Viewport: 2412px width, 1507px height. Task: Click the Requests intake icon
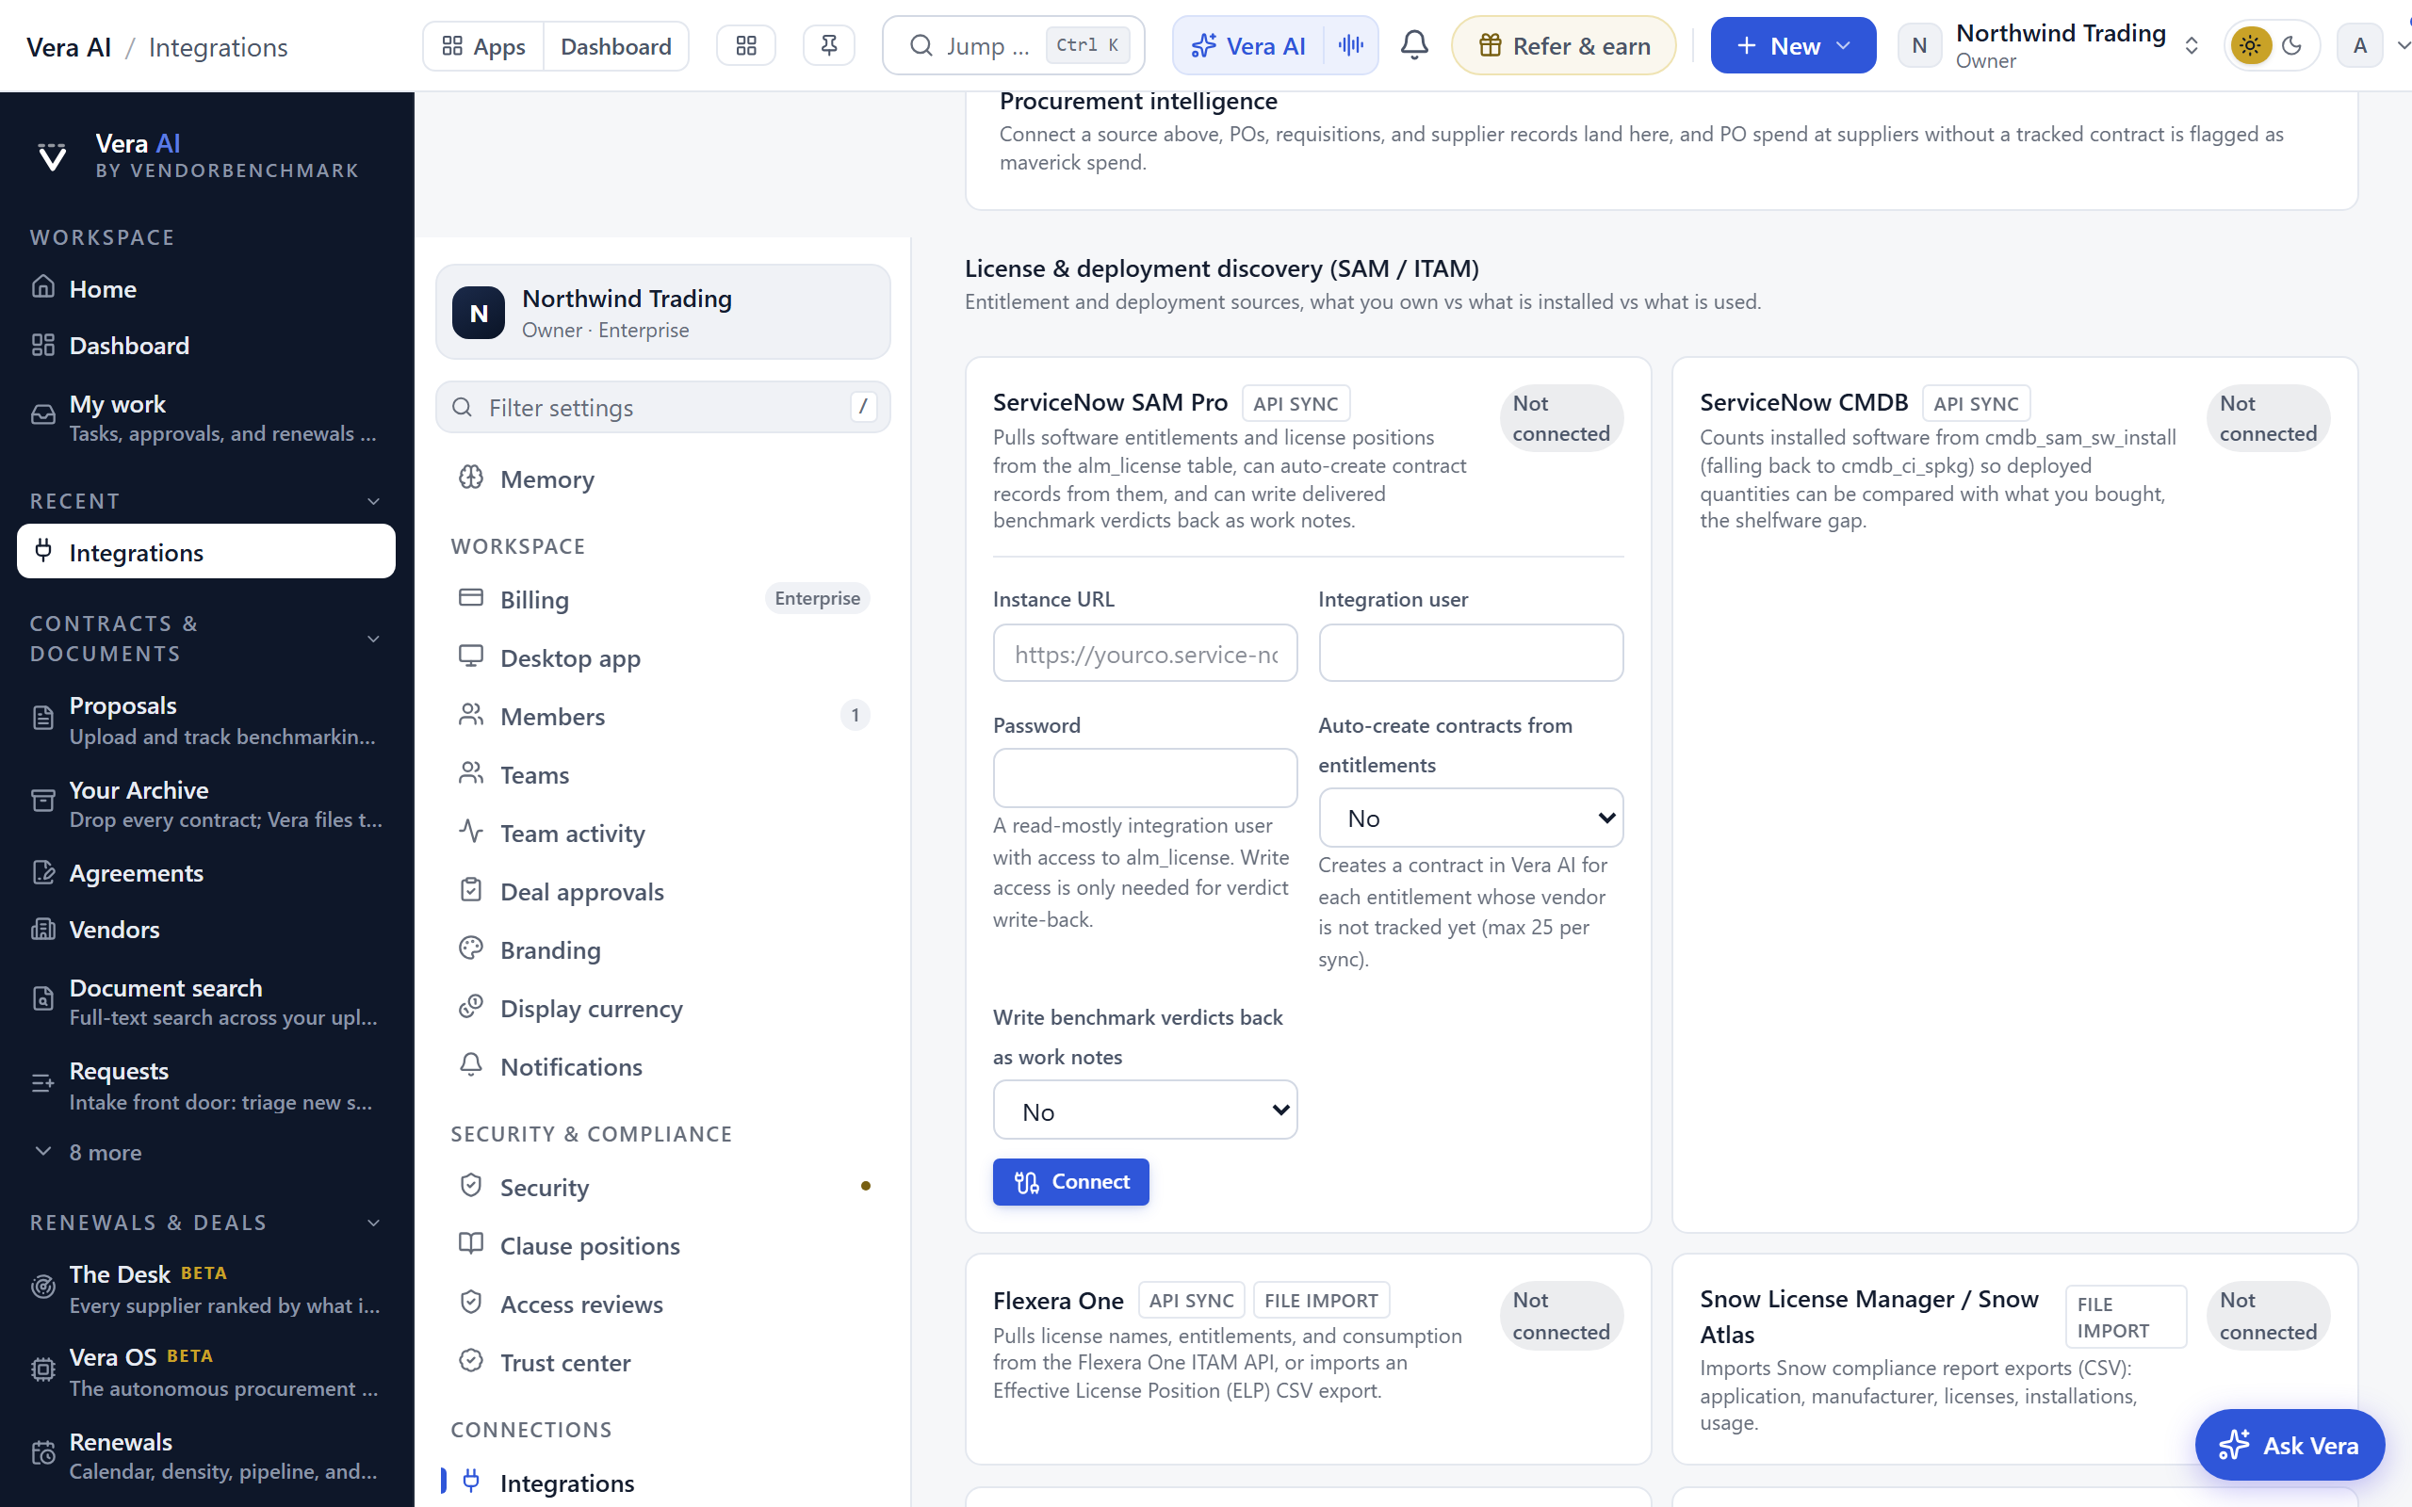tap(42, 1082)
